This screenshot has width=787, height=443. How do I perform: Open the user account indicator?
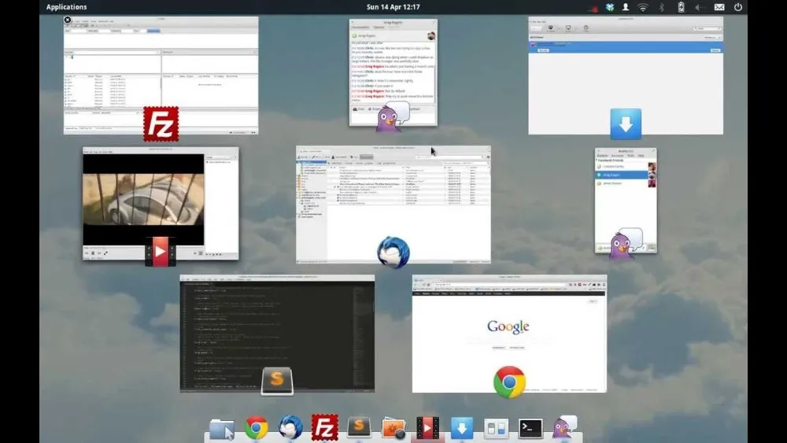coord(626,7)
